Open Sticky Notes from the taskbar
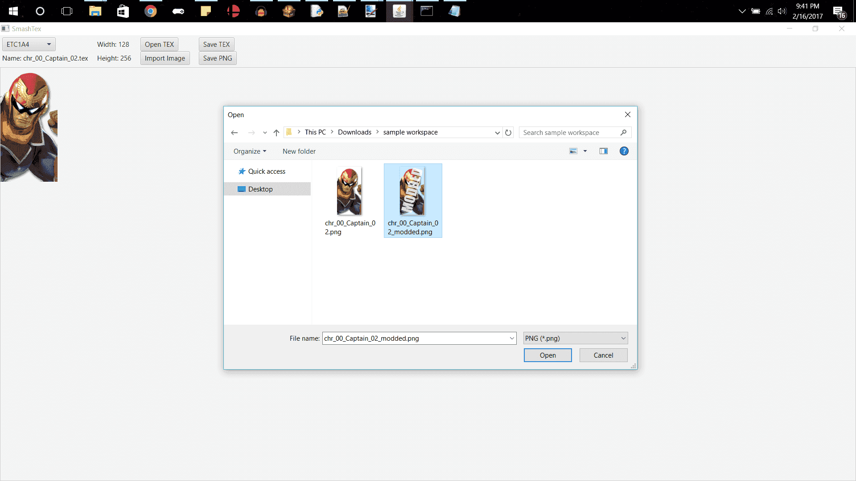The image size is (856, 481). 206,11
